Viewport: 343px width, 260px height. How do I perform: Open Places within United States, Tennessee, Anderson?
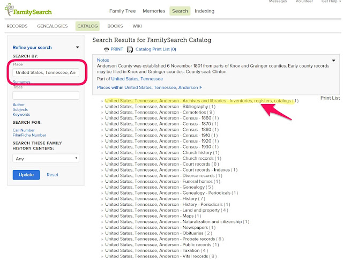pyautogui.click(x=150, y=87)
